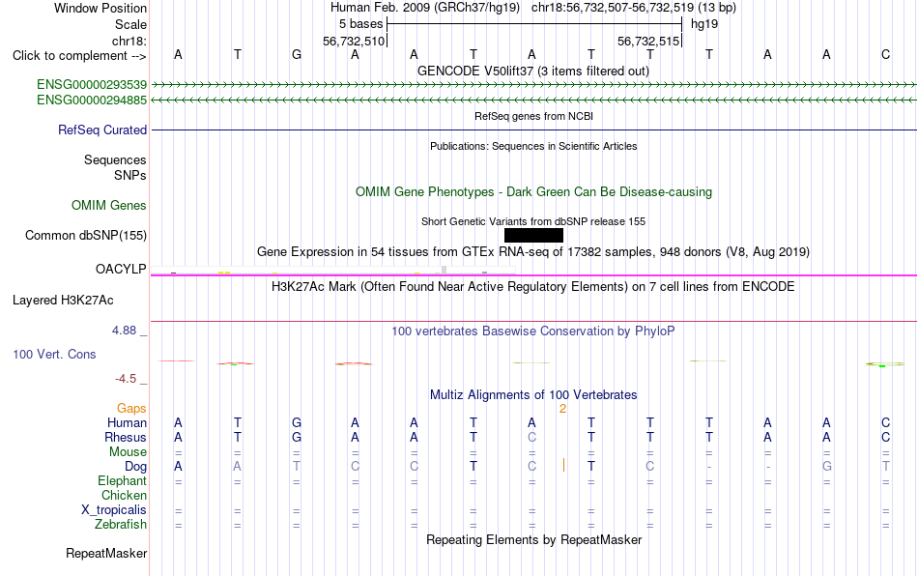
Task: Click the Dog species label
Action: coord(136,467)
